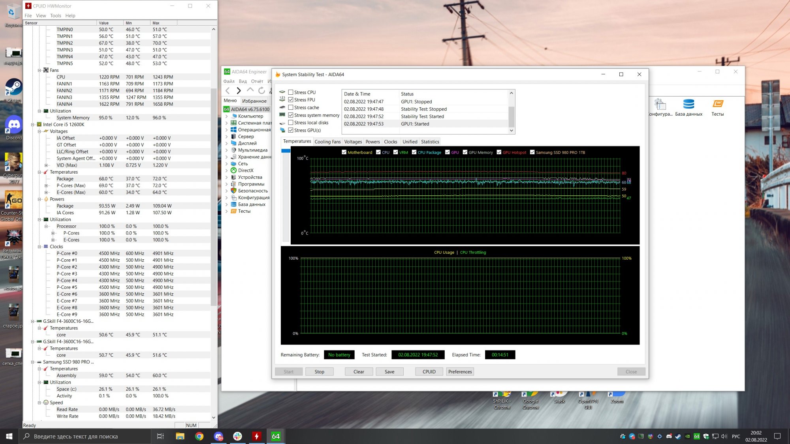Expand the P-Cores utilization entry
Image resolution: width=790 pixels, height=444 pixels.
[x=53, y=233]
